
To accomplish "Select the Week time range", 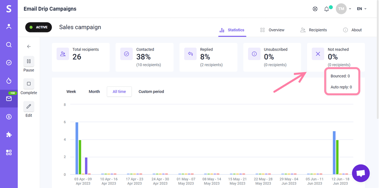I will 71,92.
